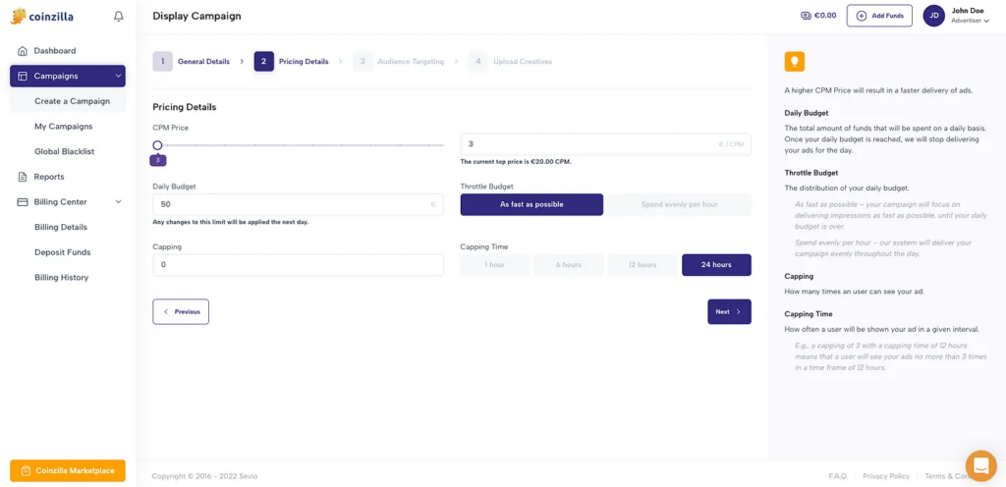This screenshot has height=487, width=1006.
Task: Click the Coinzilla logo
Action: (x=41, y=16)
